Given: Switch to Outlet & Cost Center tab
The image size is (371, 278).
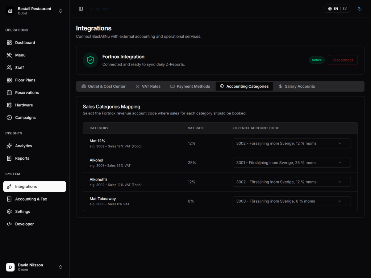Looking at the screenshot, I should click(103, 86).
